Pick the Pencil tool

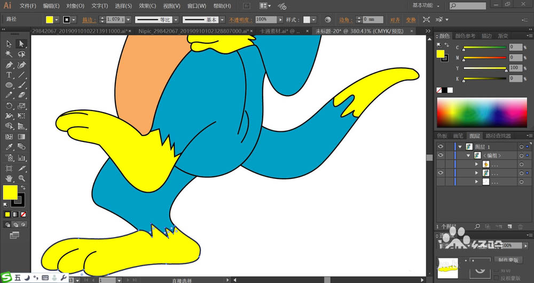point(9,96)
